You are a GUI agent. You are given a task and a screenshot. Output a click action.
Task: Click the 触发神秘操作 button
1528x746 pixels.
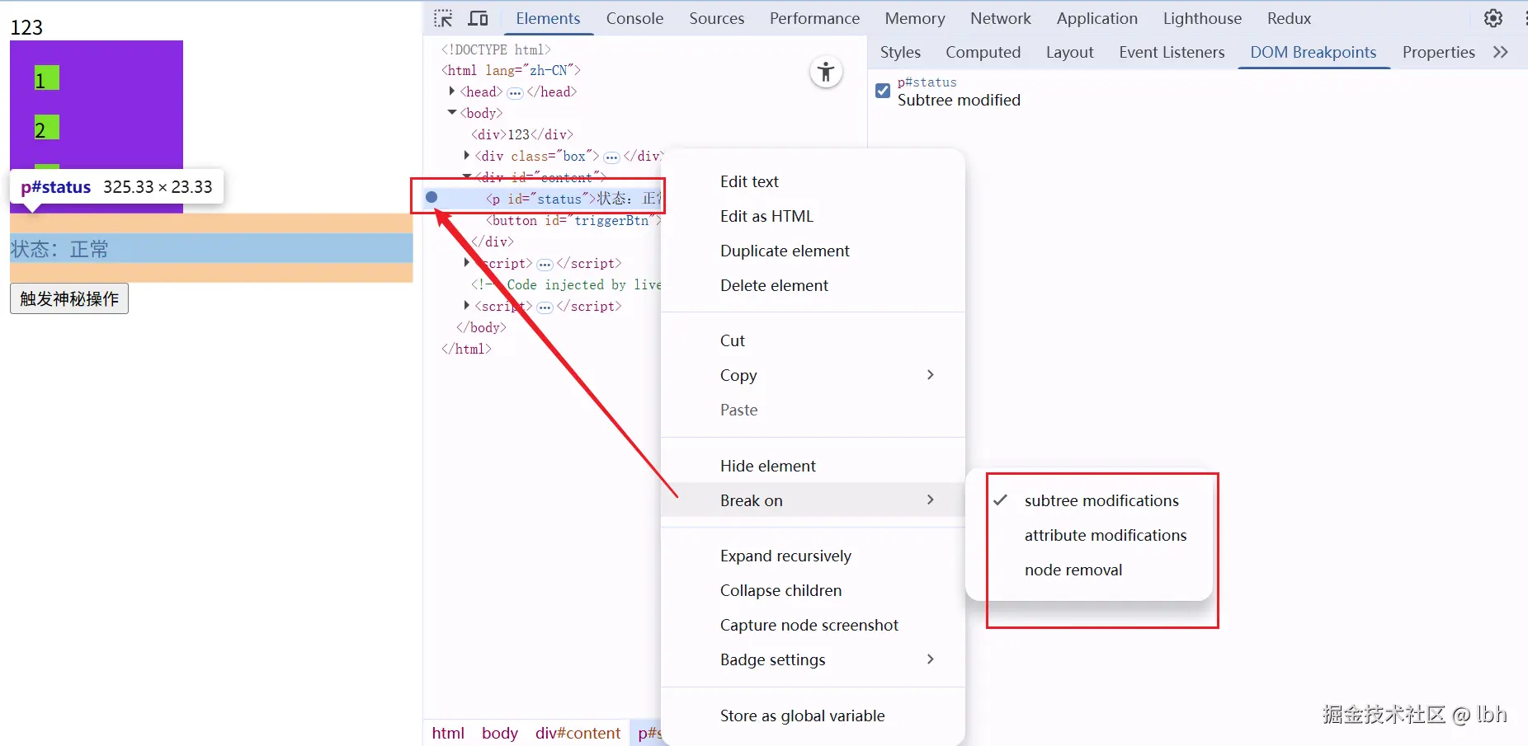[x=69, y=298]
